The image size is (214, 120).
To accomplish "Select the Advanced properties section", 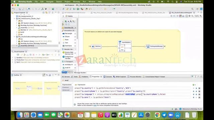I will 66,90.
